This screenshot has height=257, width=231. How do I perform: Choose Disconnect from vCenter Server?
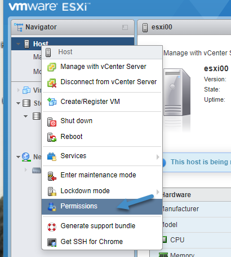click(102, 82)
